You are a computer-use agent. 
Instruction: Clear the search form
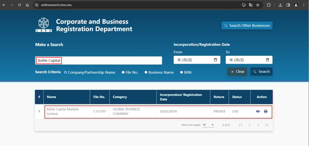click(237, 72)
